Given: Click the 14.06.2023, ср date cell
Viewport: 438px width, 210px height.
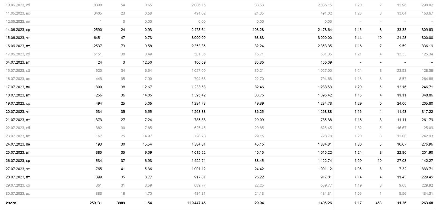Looking at the screenshot, I should 18,30.
